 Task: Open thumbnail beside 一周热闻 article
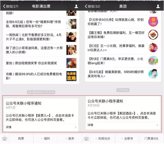pyautogui.click(x=71, y=37)
